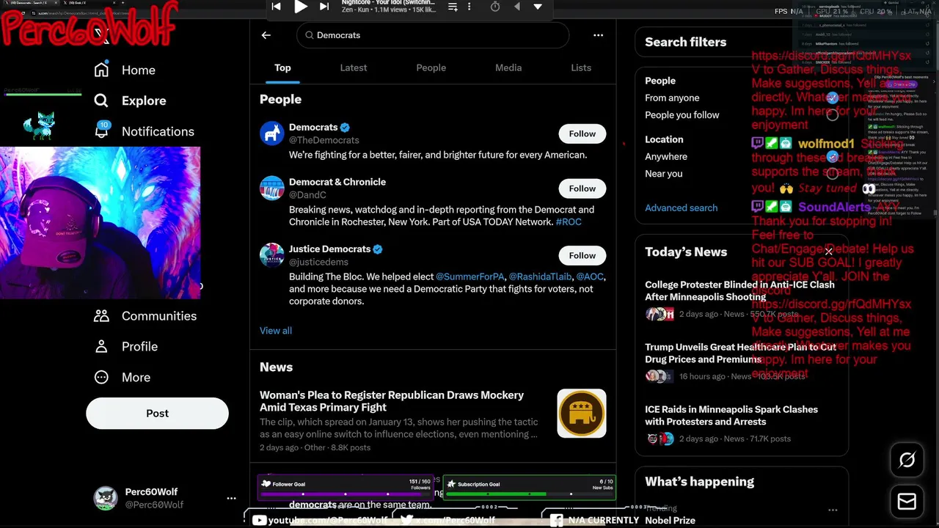Select the Anywhere location radio button
This screenshot has height=528, width=939.
tap(832, 156)
